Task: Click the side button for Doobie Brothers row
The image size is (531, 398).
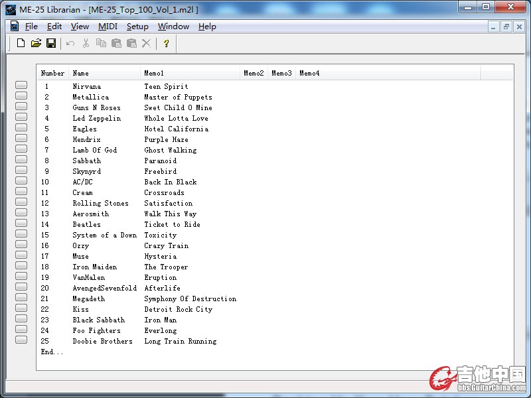Action: tap(21, 340)
